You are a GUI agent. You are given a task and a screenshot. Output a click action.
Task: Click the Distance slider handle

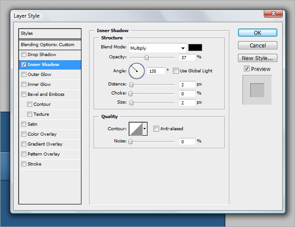(131, 85)
